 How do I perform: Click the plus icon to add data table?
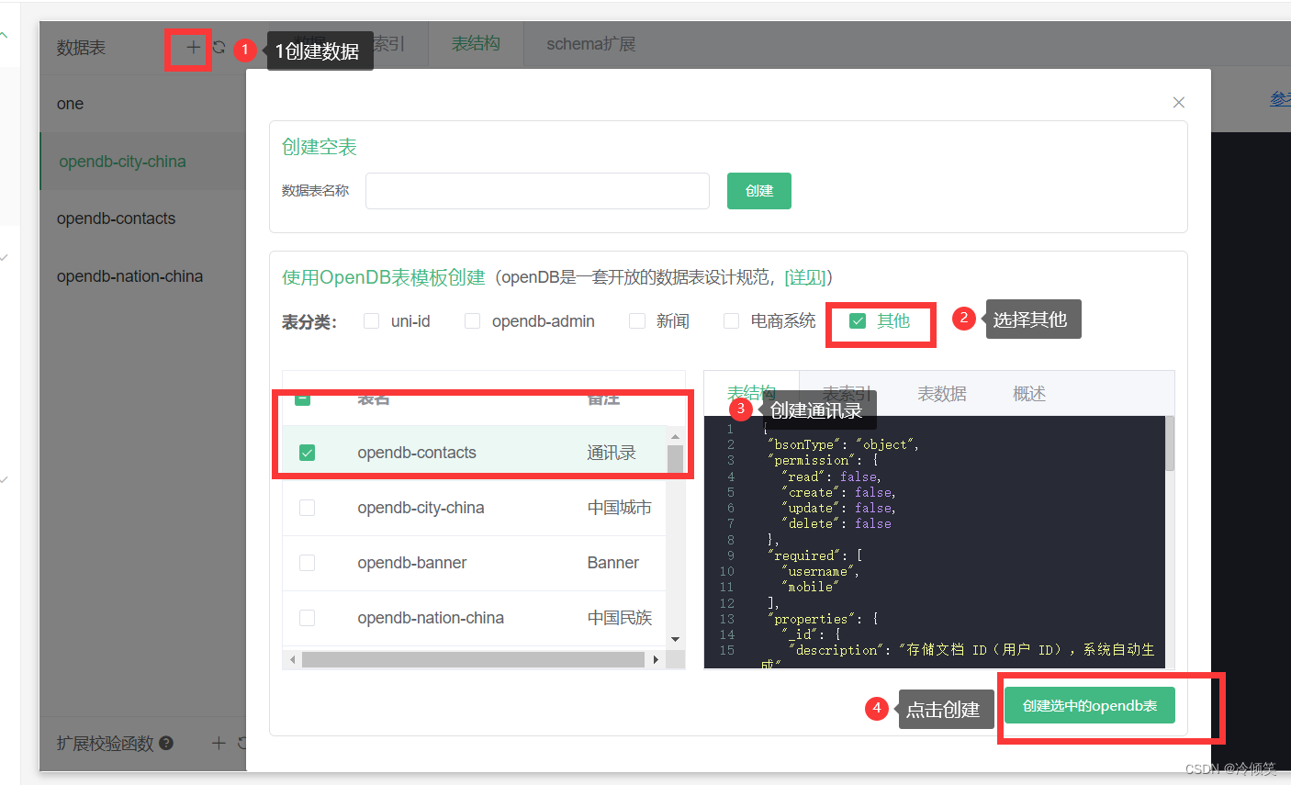coord(193,48)
